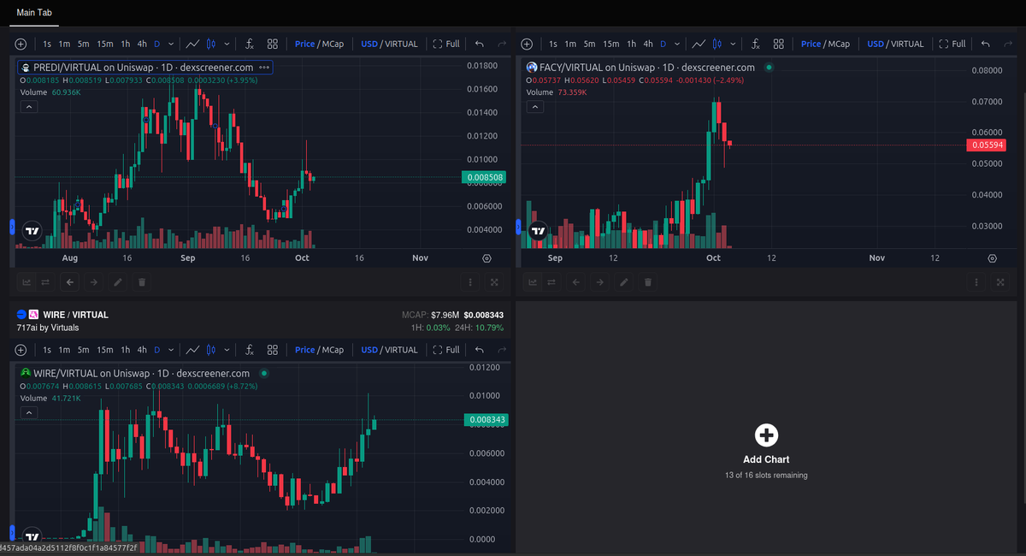Set FACY chart timeframe to 4h

tap(648, 44)
